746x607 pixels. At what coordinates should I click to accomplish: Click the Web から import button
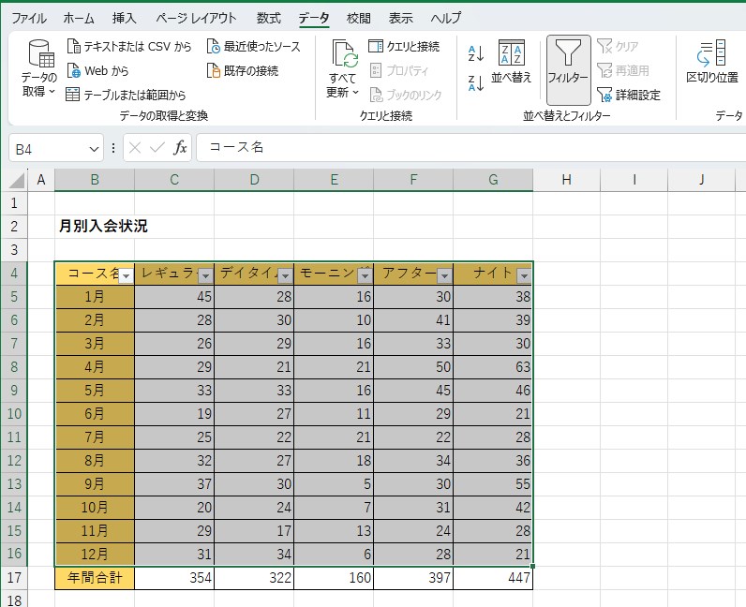pyautogui.click(x=75, y=71)
